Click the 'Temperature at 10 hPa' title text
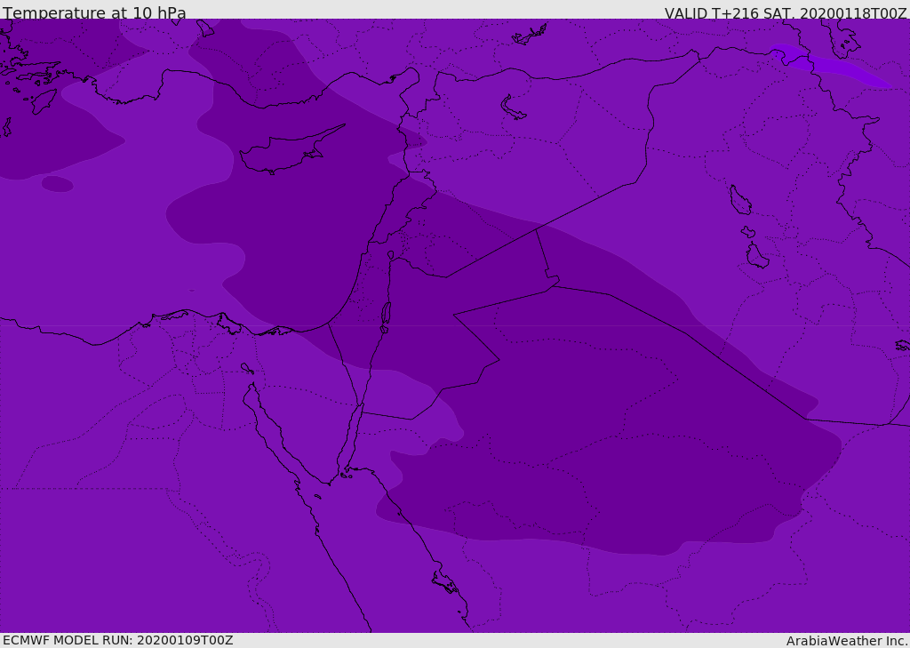The width and height of the screenshot is (910, 648). (x=94, y=12)
